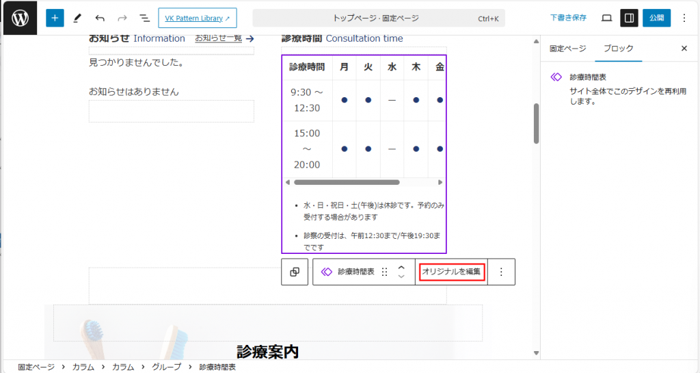Switch to the ブロック tab

point(617,49)
